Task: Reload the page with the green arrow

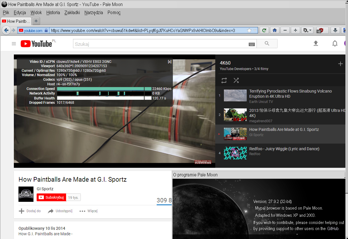Action: pyautogui.click(x=264, y=30)
